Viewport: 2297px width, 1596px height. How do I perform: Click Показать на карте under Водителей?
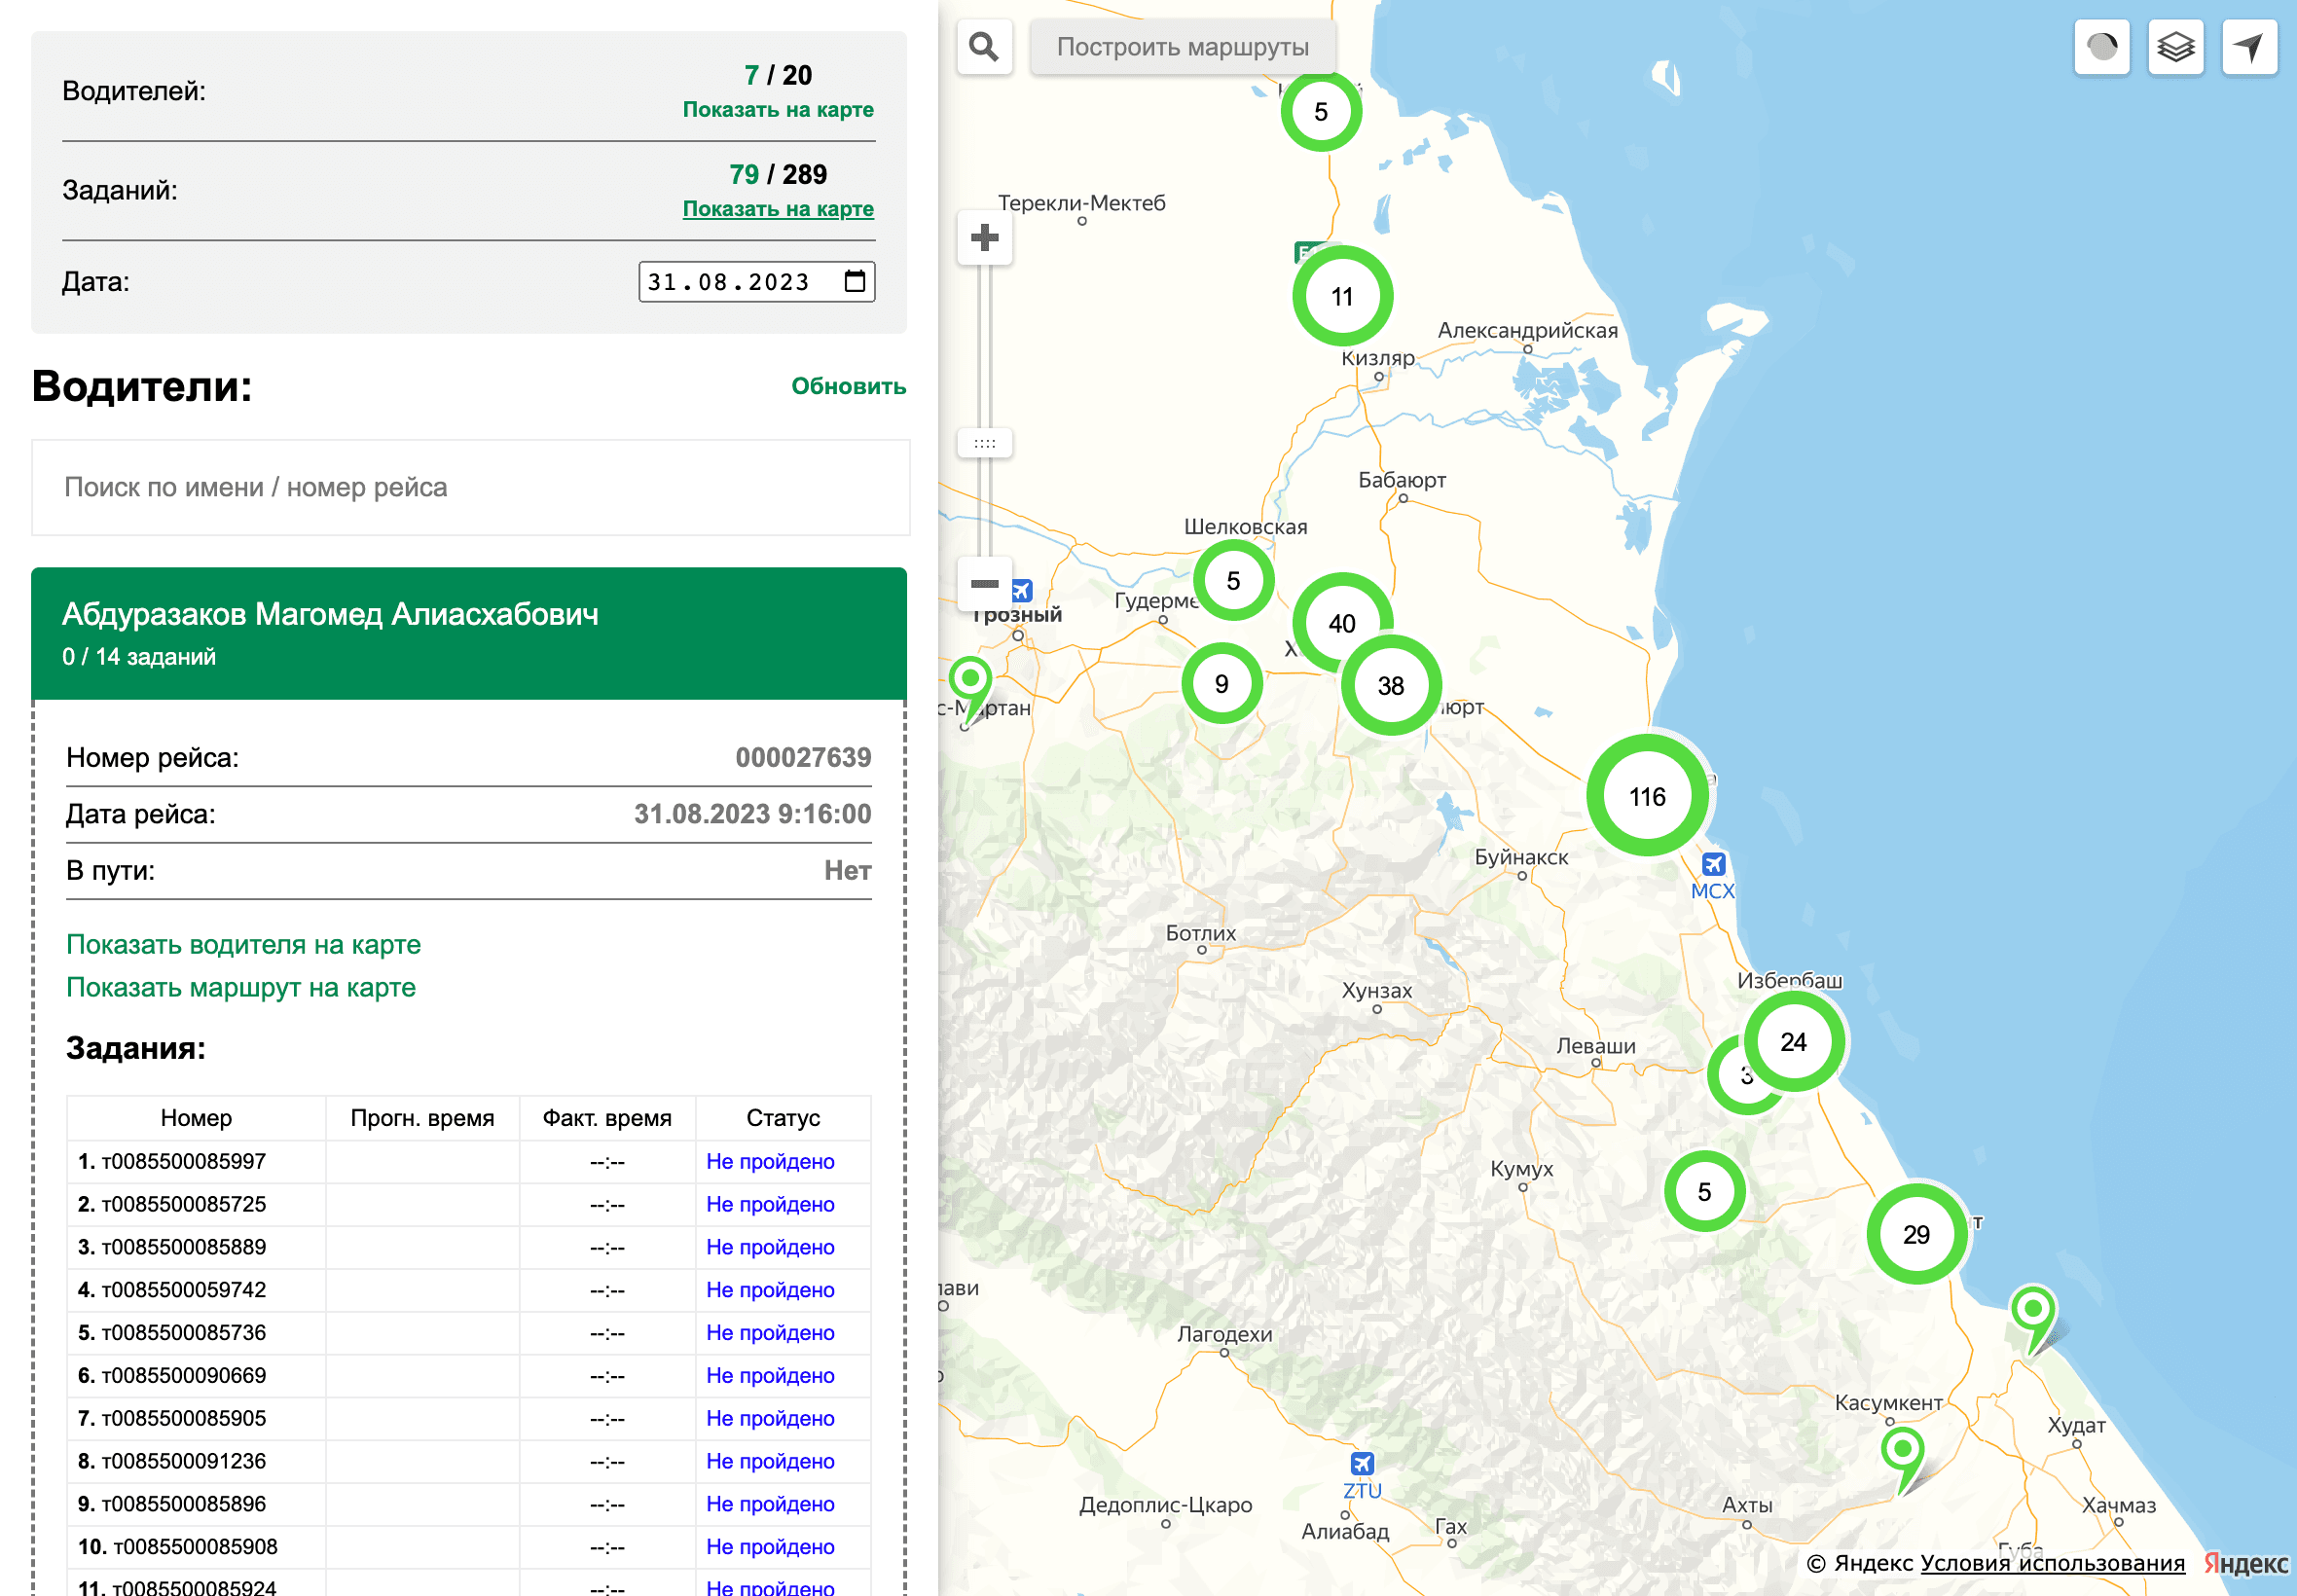[x=779, y=109]
